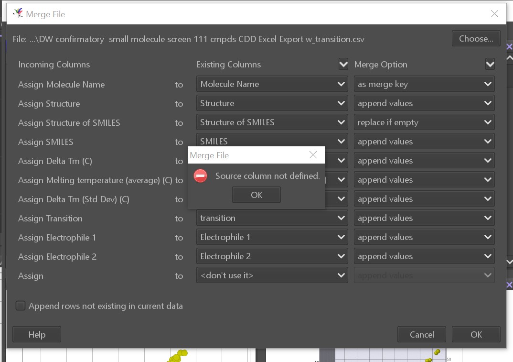This screenshot has height=362, width=513.
Task: Click OK in the error popup
Action: point(256,195)
